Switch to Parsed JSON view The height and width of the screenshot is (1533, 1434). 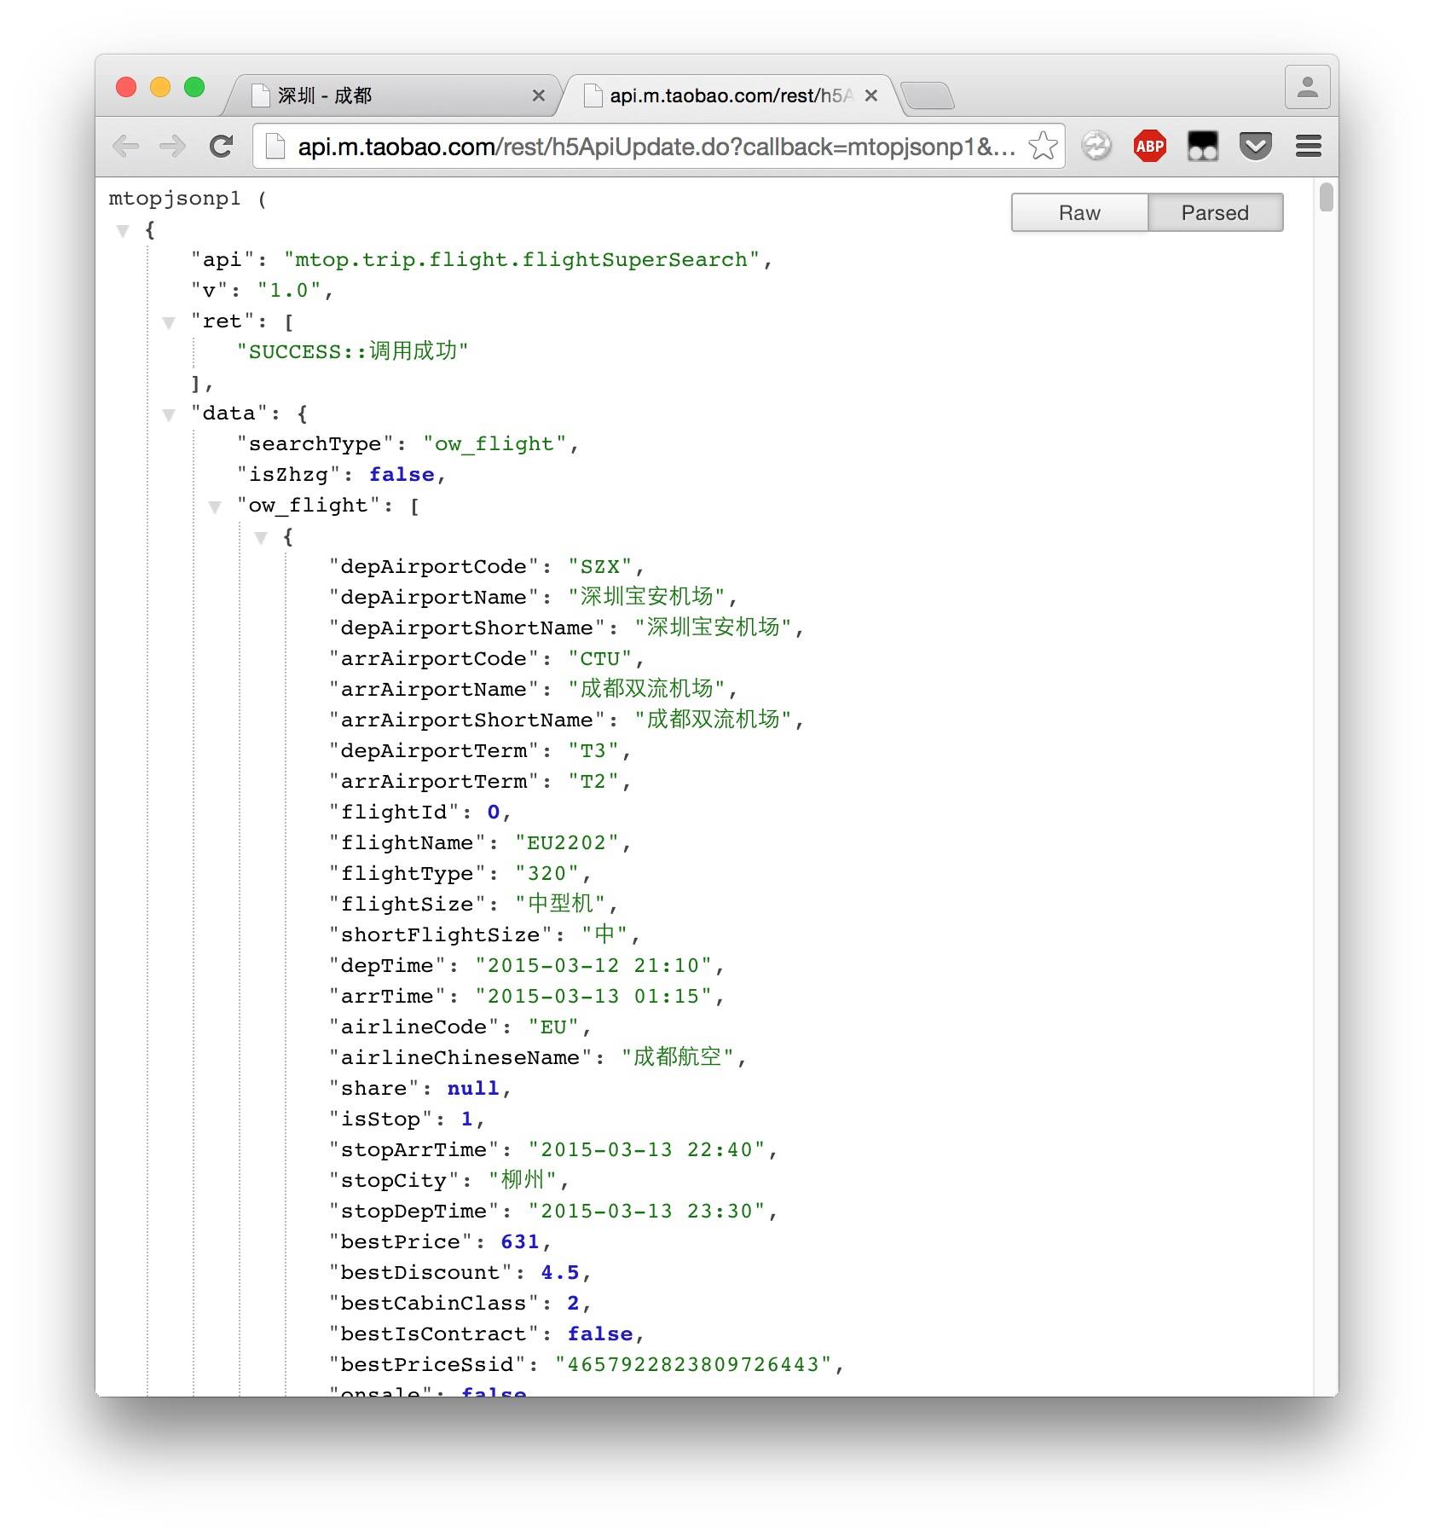pyautogui.click(x=1215, y=212)
